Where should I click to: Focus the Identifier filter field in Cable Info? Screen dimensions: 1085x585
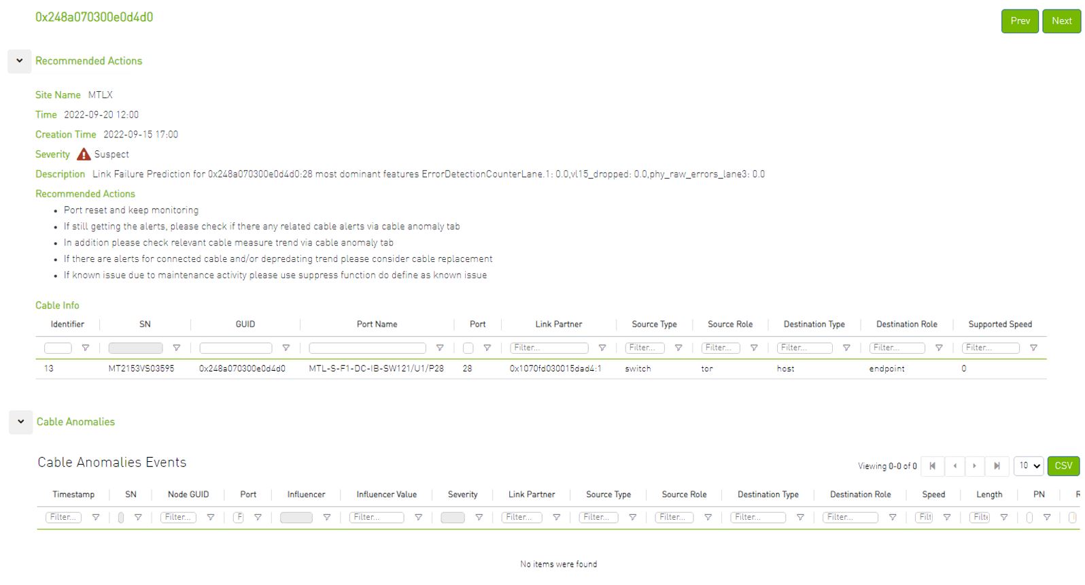(x=58, y=348)
